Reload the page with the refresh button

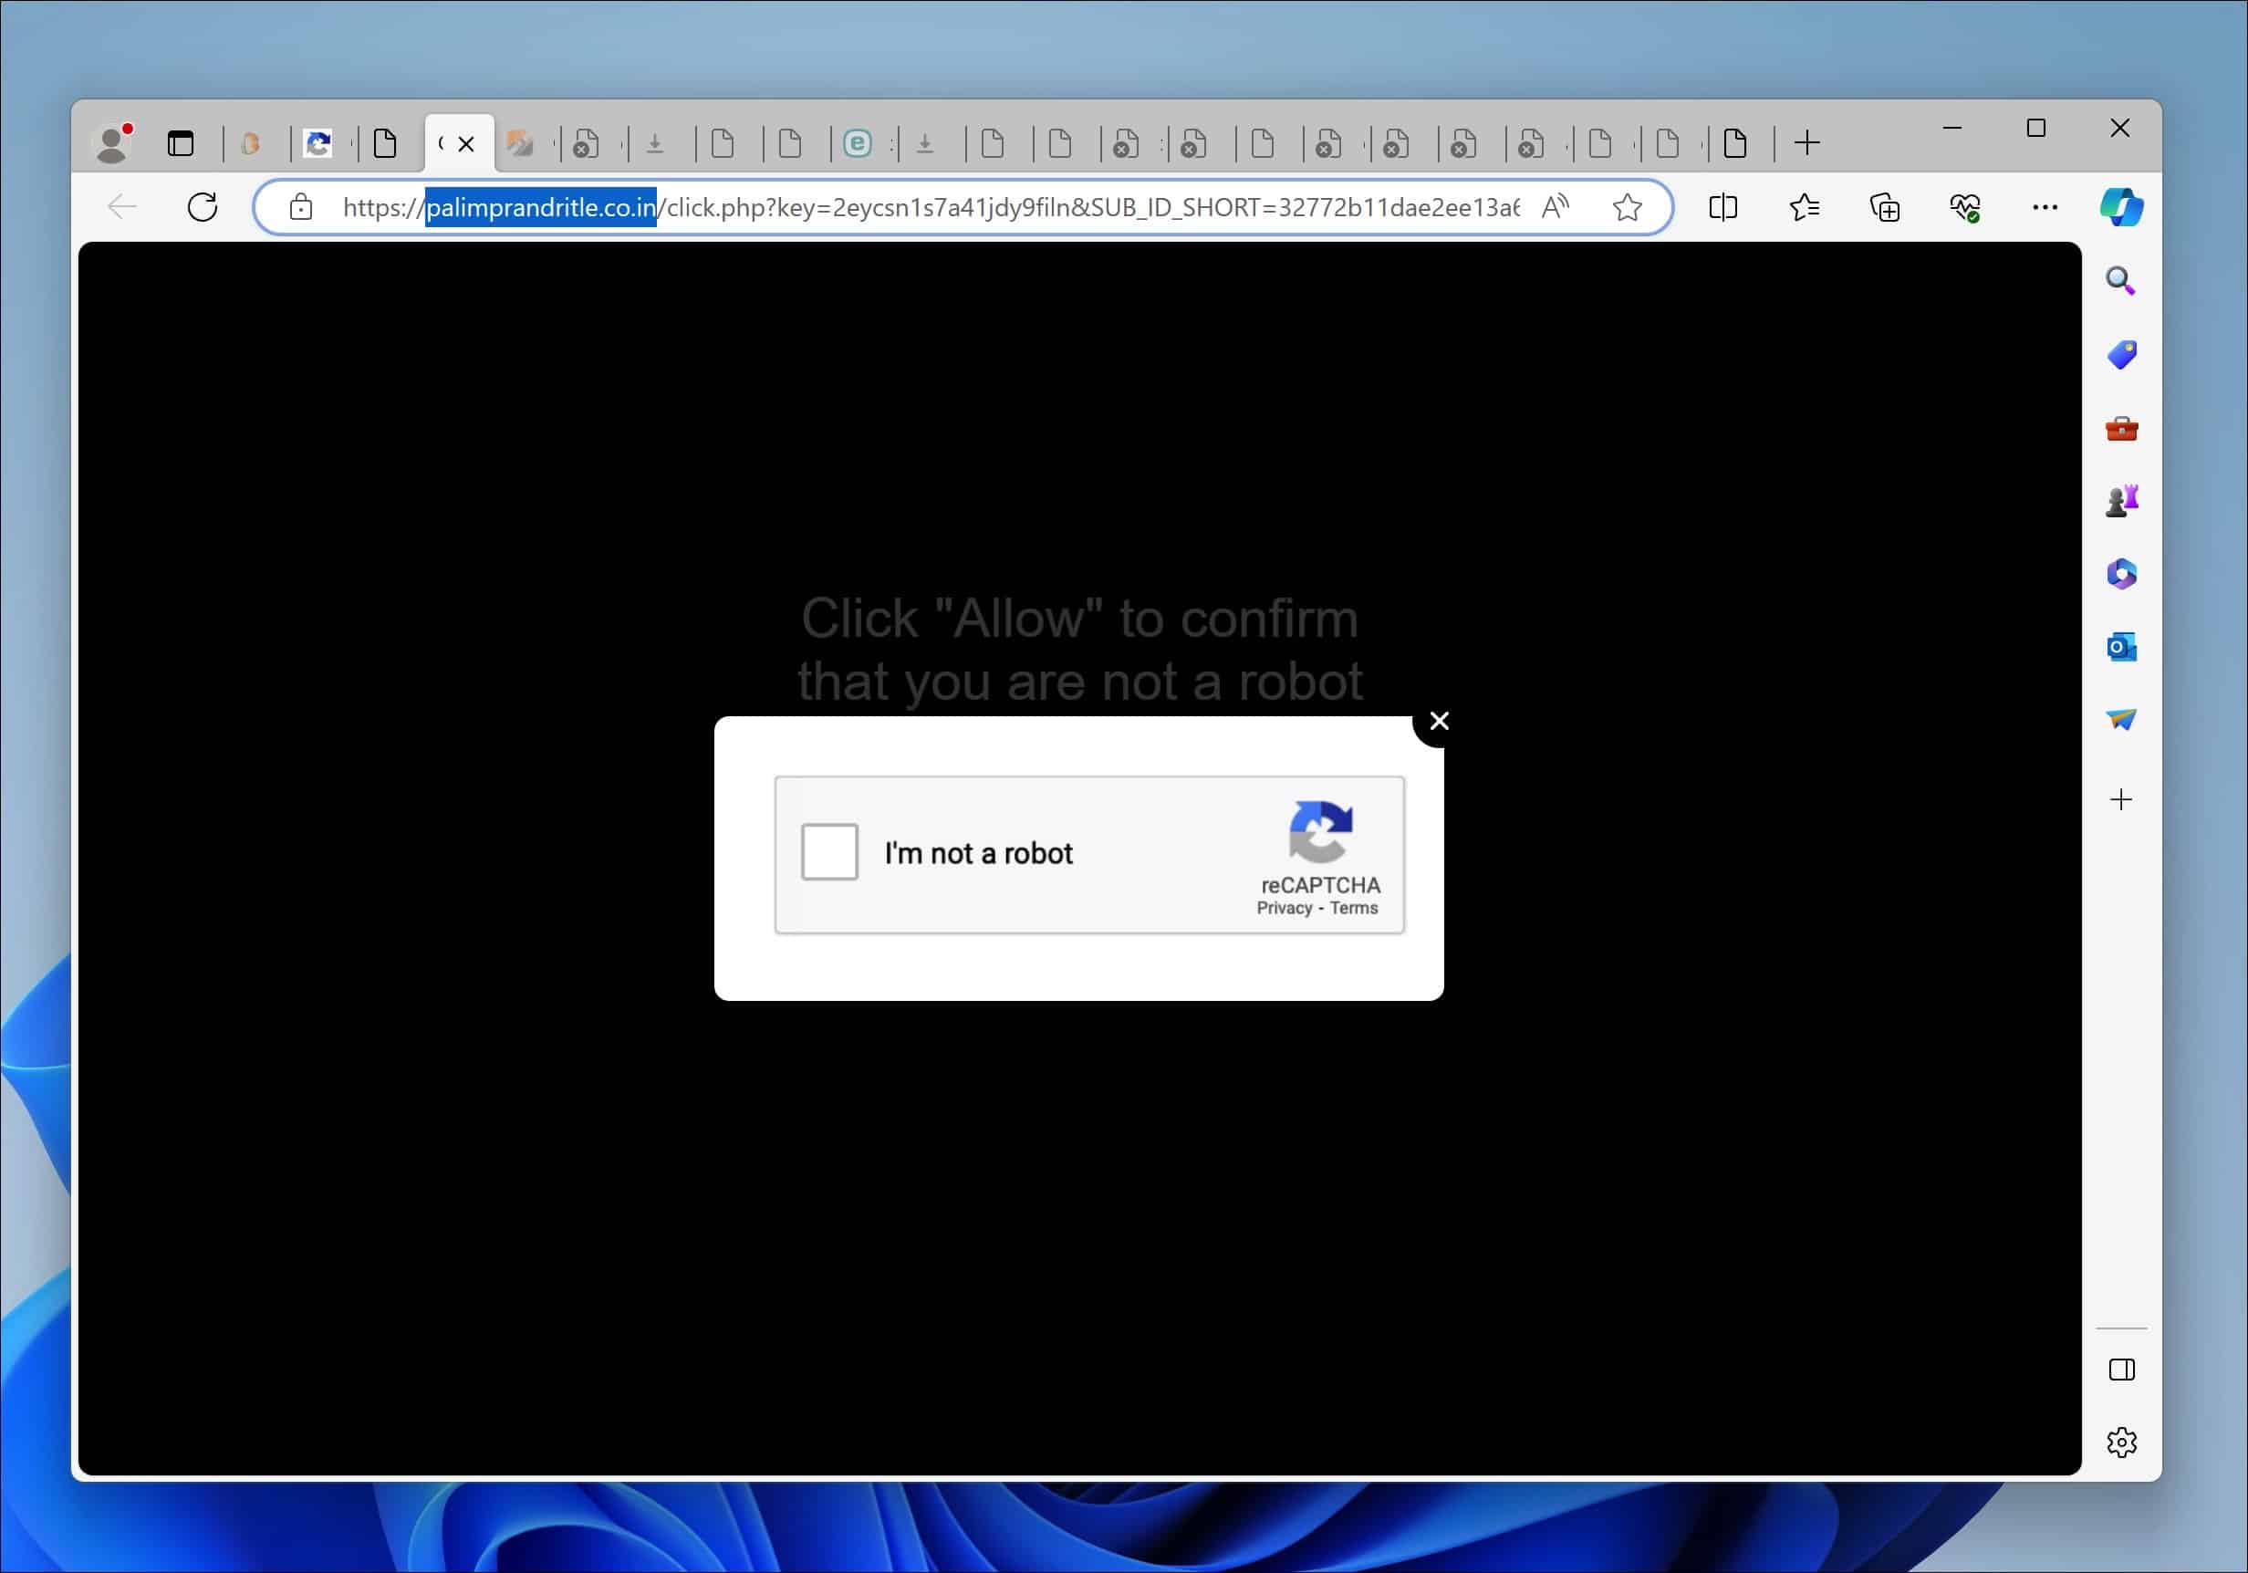click(x=203, y=208)
